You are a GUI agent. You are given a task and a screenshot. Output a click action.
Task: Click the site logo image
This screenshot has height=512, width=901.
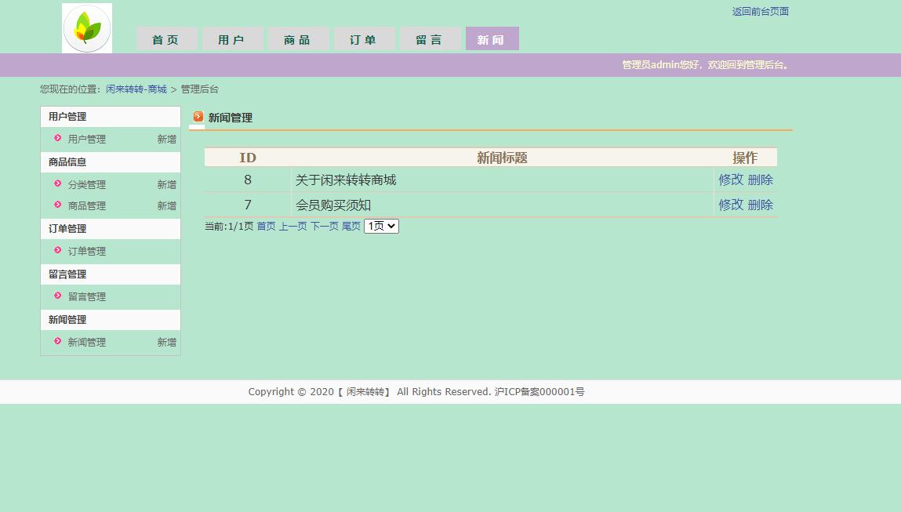click(86, 28)
